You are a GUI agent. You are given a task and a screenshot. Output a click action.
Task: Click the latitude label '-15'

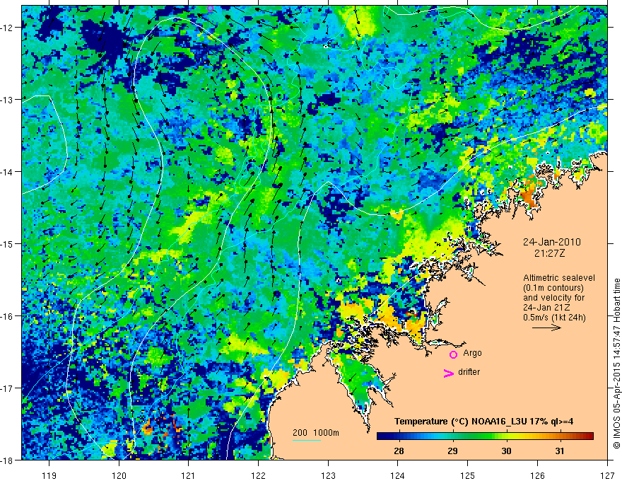coord(7,243)
